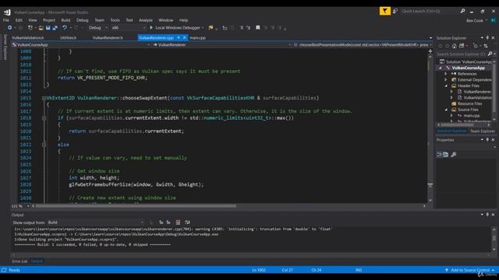Select VulkanCourseApp project in Solution Explorer
499x280 pixels.
pyautogui.click(x=468, y=68)
